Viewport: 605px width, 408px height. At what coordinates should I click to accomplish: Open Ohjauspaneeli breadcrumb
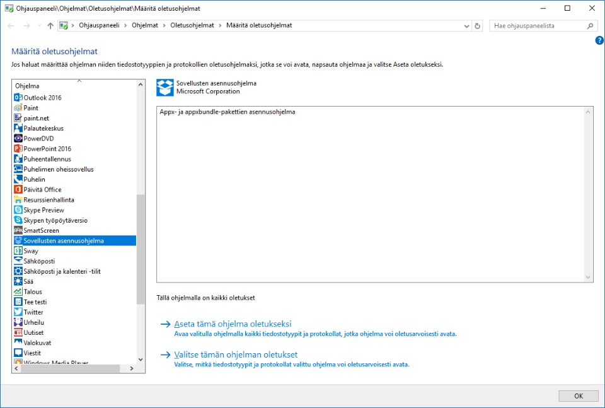coord(99,25)
